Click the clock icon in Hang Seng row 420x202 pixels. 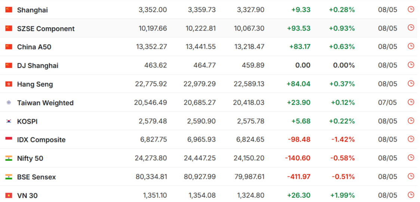[x=411, y=83]
